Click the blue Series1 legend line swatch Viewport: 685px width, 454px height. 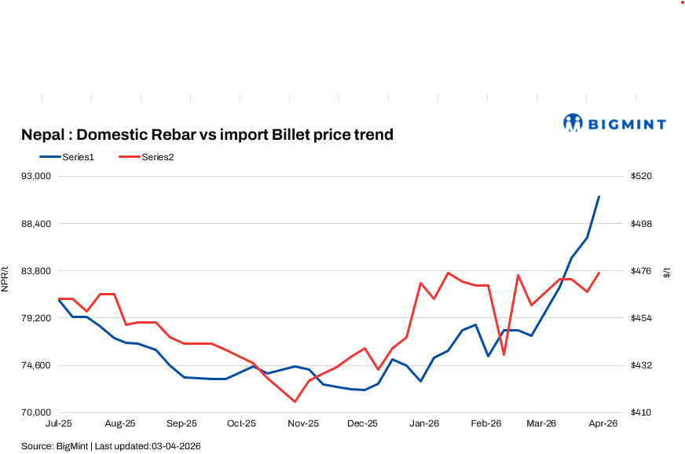49,157
